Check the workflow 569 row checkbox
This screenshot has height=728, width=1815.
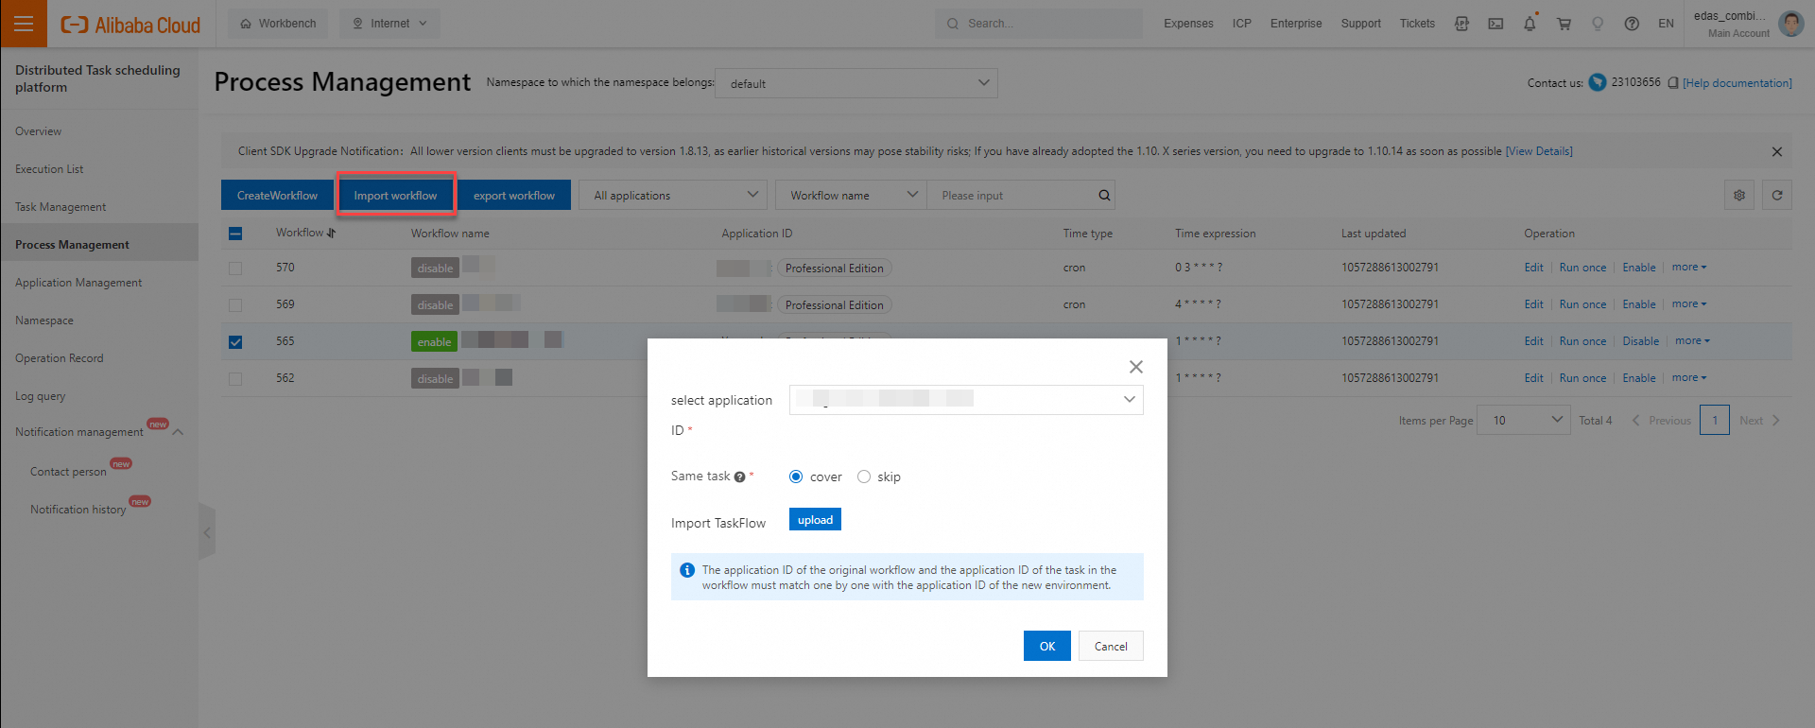pyautogui.click(x=235, y=305)
